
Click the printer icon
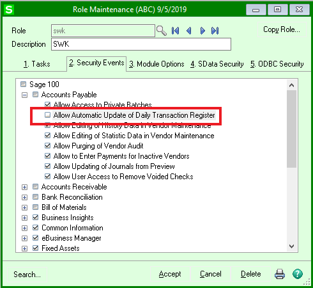(x=280, y=274)
